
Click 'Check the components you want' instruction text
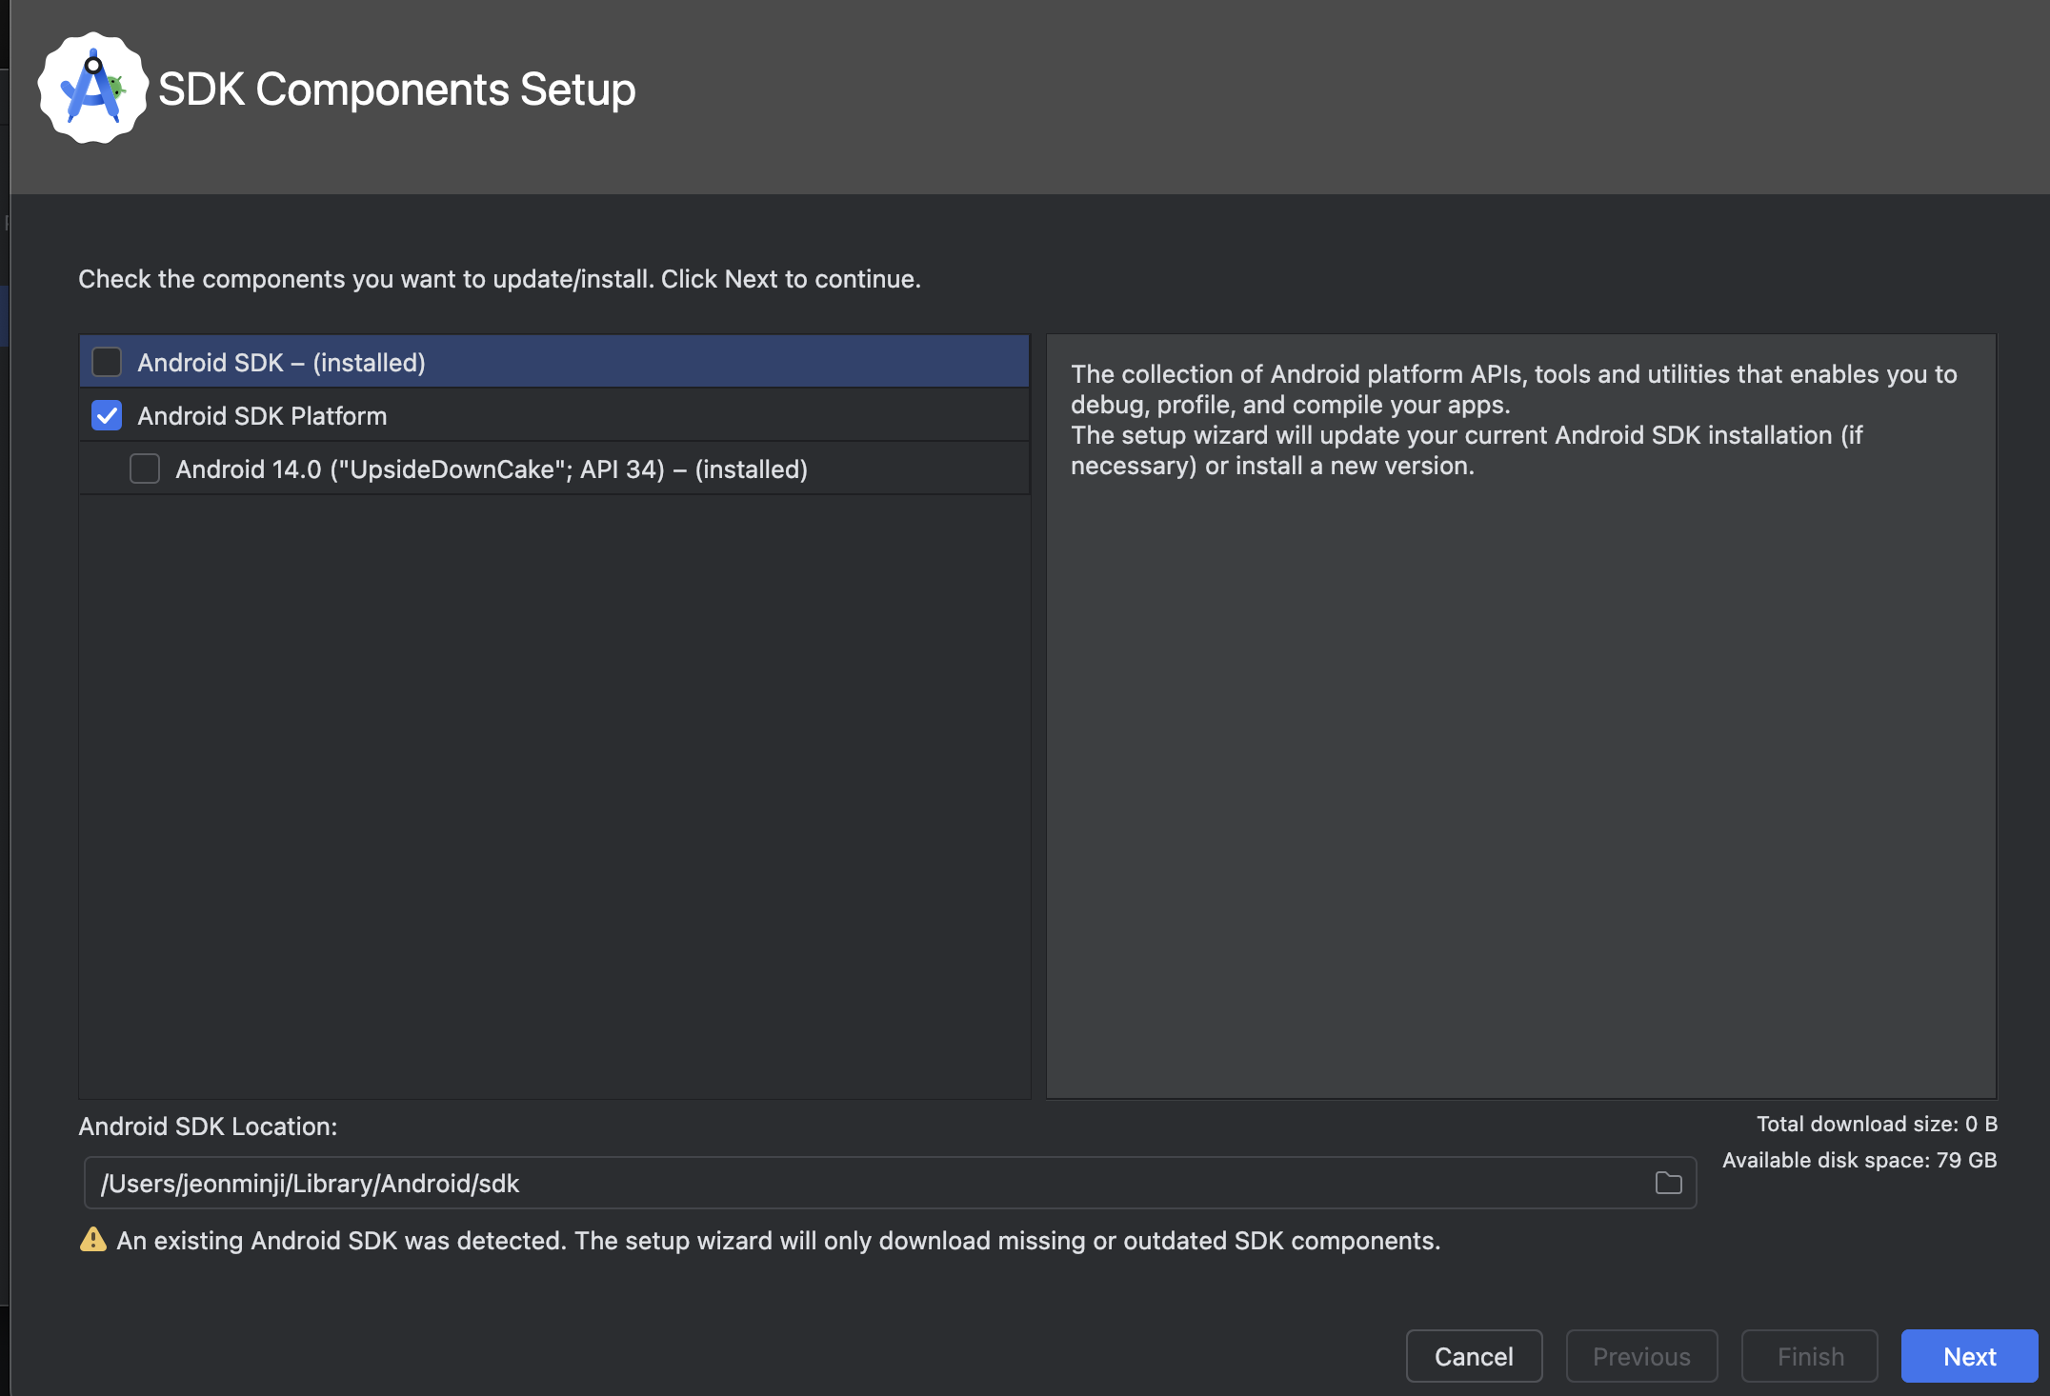pyautogui.click(x=499, y=279)
